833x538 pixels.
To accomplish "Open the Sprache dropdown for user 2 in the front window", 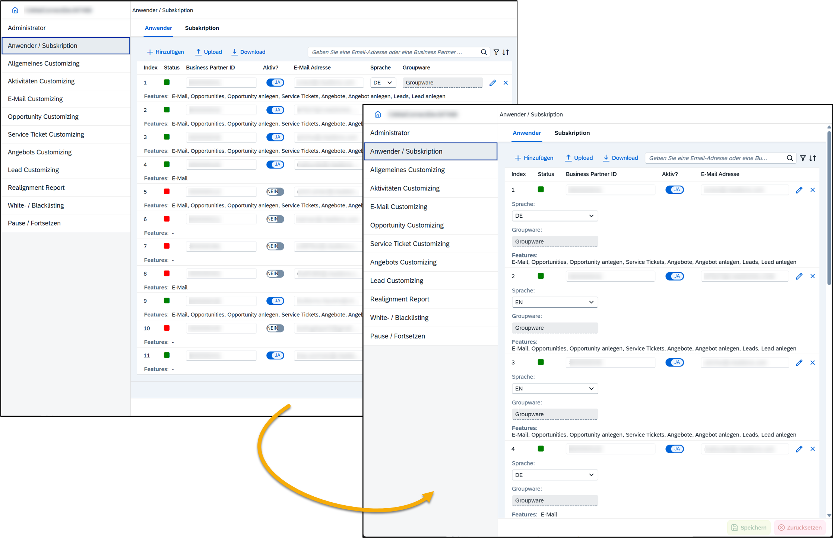I will pos(554,302).
